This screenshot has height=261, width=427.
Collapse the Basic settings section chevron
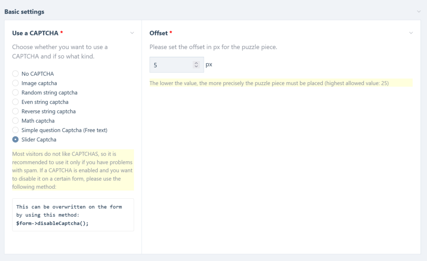(x=419, y=12)
